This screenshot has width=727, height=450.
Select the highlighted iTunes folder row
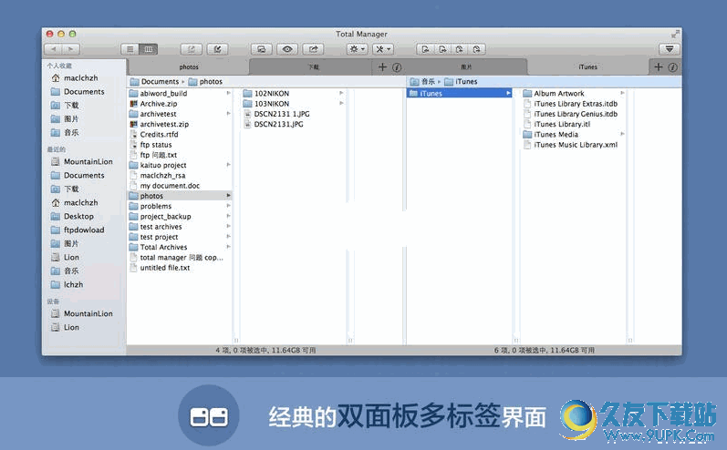coord(460,93)
